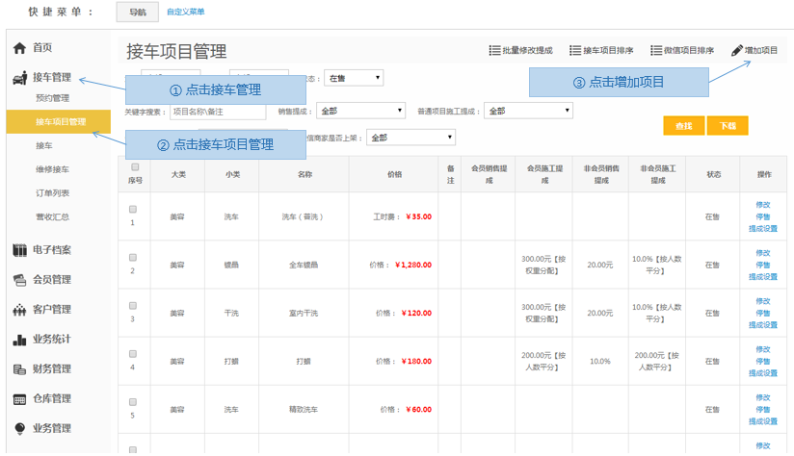
Task: Click the people icon for 客户管理
Action: 19,310
